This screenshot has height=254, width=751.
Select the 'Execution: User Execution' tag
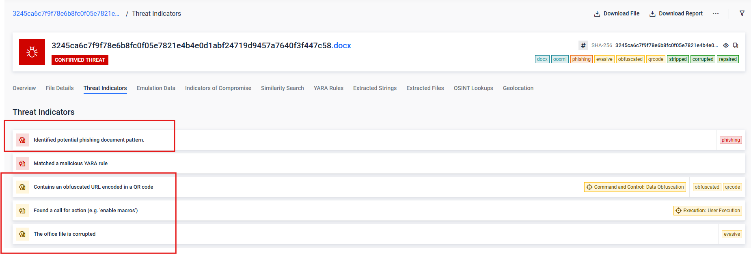708,211
